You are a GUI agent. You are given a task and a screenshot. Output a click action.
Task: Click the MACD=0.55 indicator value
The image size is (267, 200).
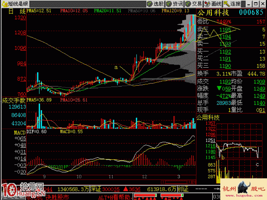(x=71, y=132)
